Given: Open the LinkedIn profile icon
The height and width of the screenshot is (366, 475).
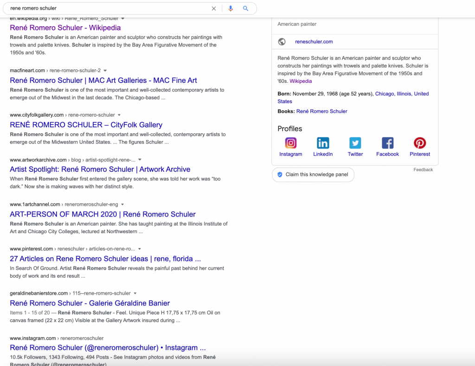Looking at the screenshot, I should (x=323, y=143).
